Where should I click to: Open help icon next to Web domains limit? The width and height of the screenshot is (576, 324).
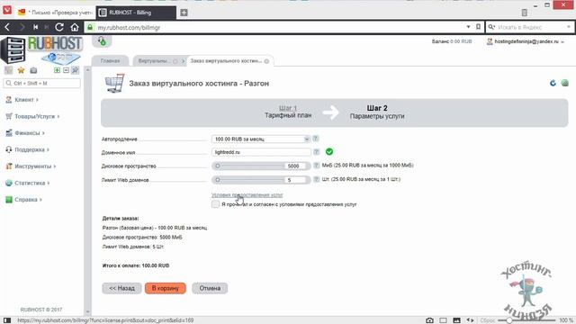(316, 179)
